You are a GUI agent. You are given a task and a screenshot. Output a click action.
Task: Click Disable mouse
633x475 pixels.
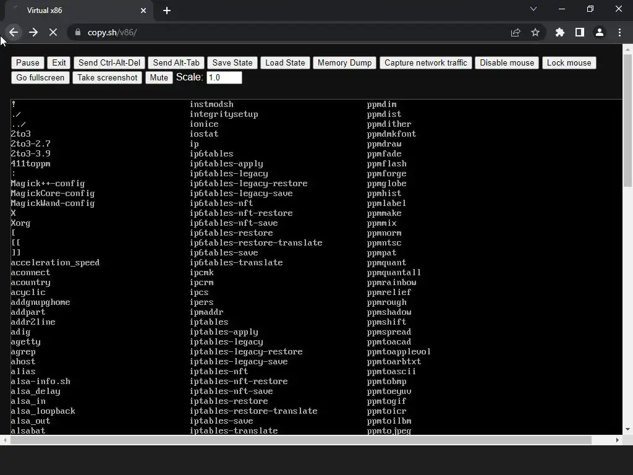click(x=507, y=62)
